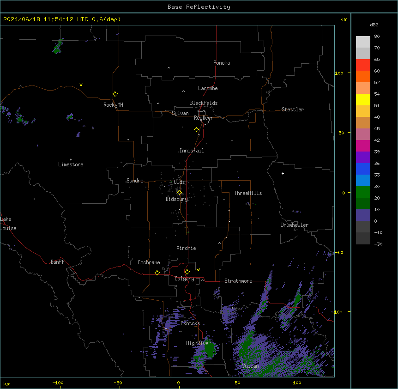Click the Olds town label
Viewport: 398px width, 389px height.
179,182
